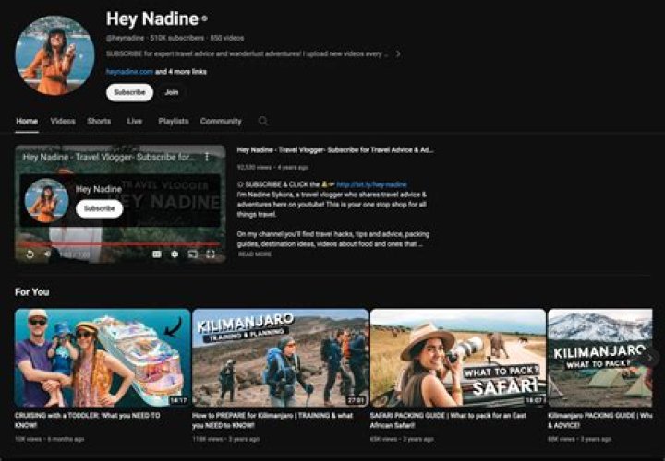Open the SAFARI PACKING GUIDE video thumbnail

(x=457, y=358)
